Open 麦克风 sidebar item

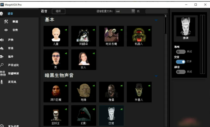tap(12, 82)
